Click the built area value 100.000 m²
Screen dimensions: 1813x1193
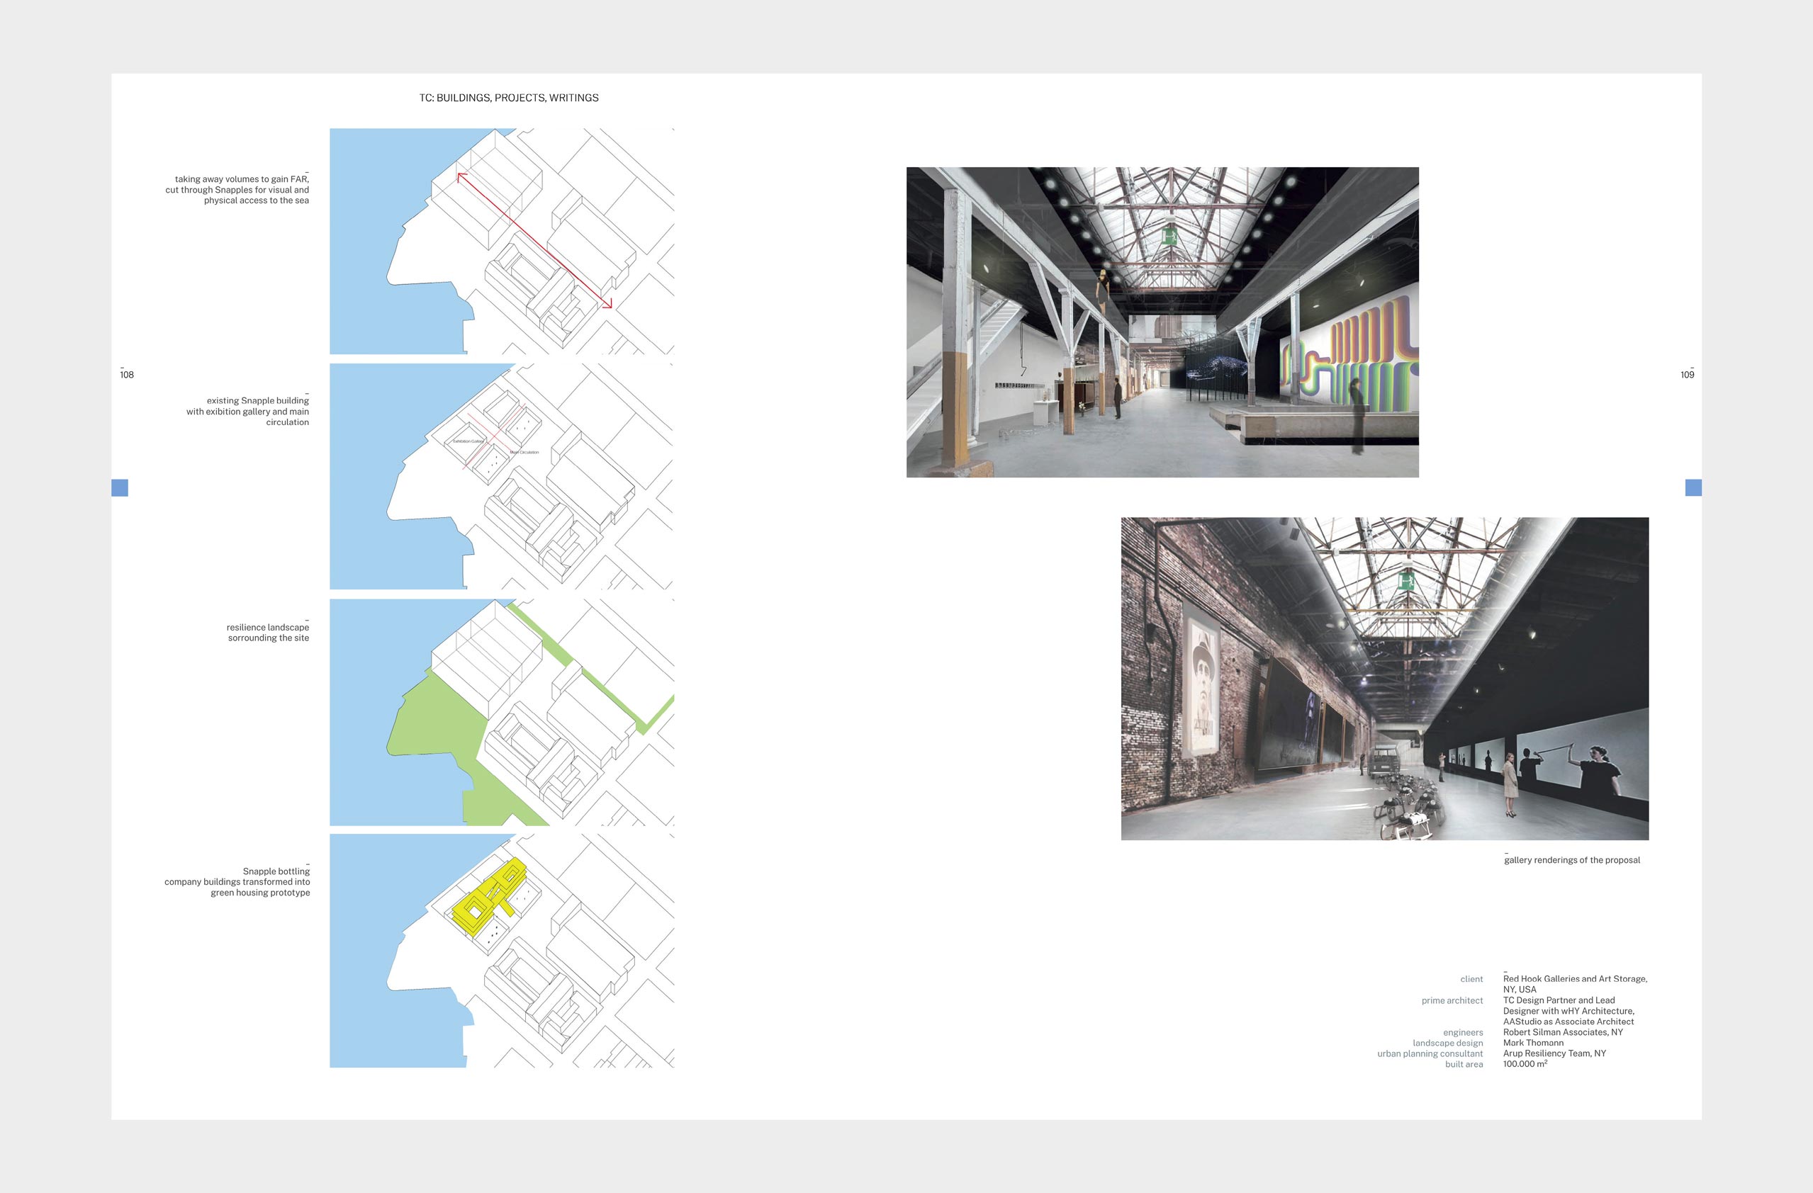point(1524,1064)
